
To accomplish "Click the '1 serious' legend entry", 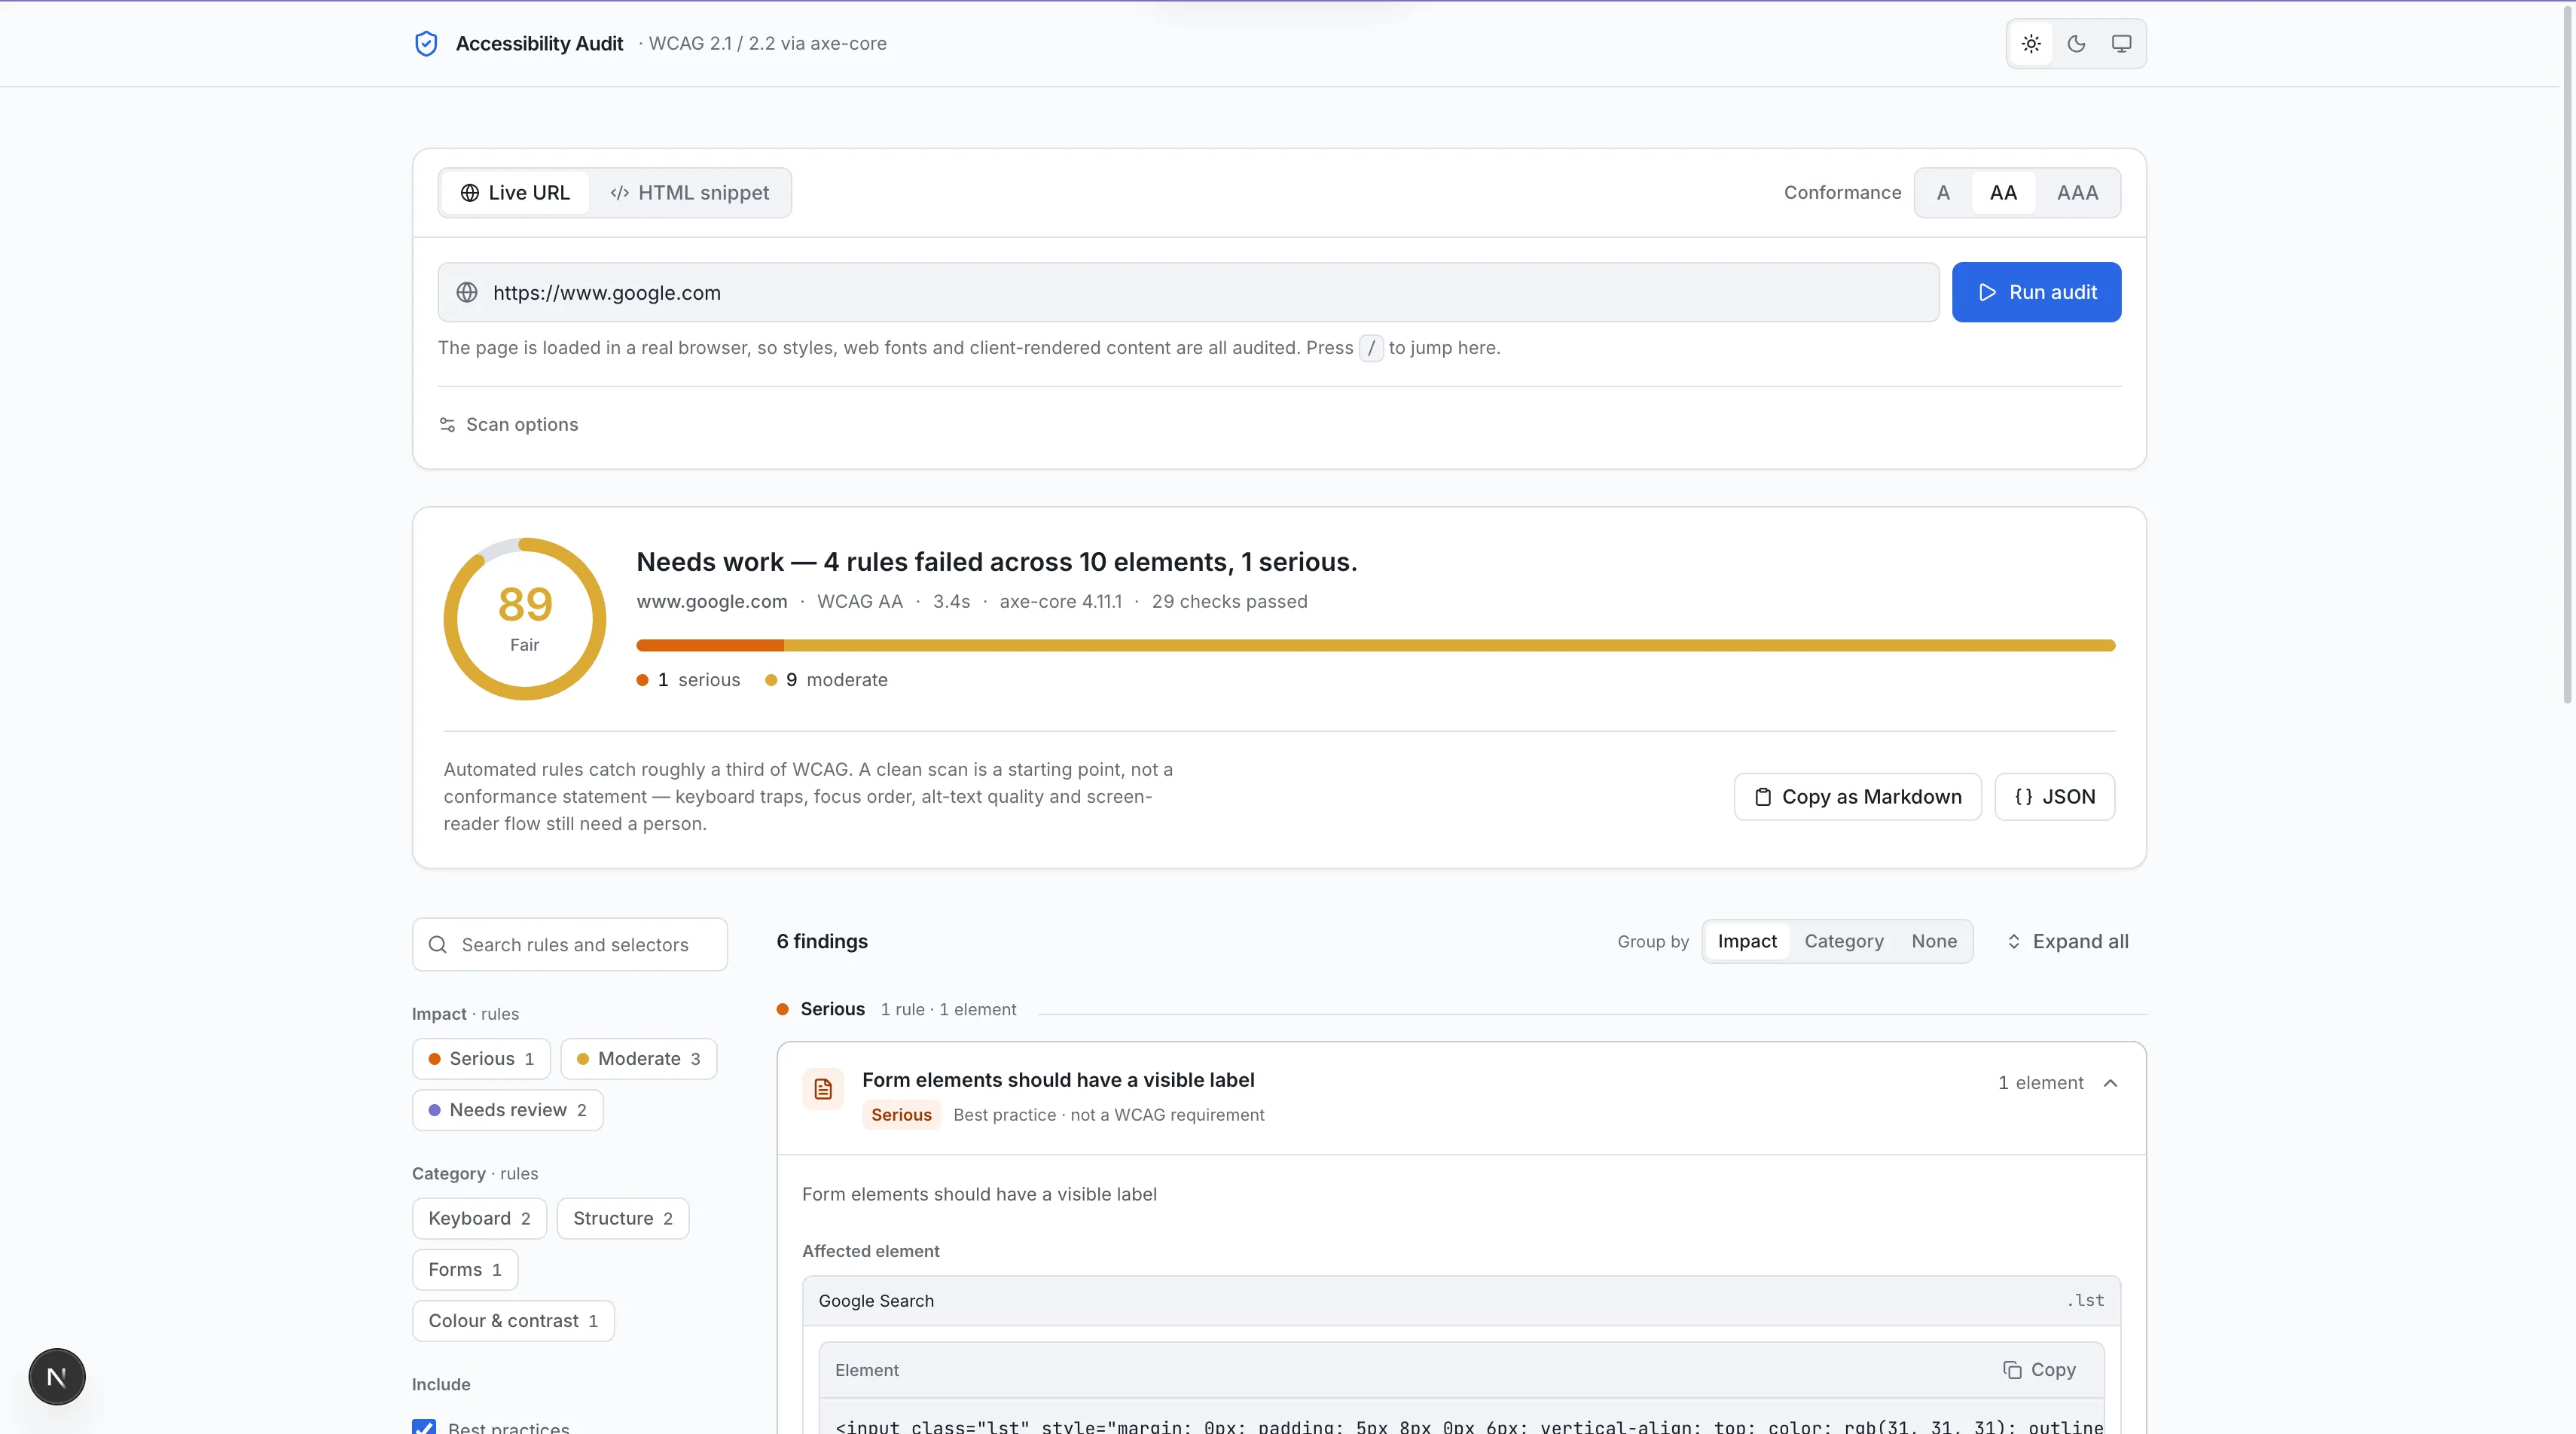I will pos(689,680).
